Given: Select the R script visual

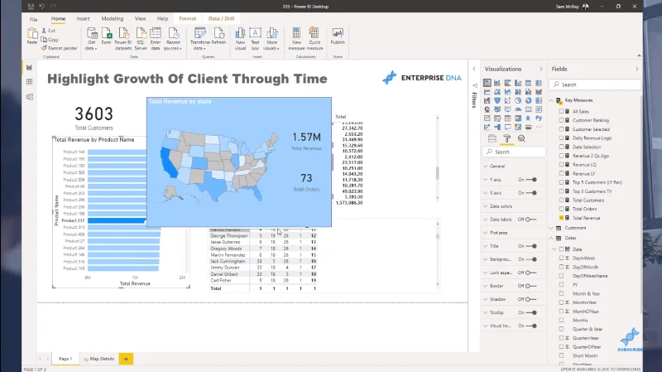Looking at the screenshot, I should (x=528, y=118).
